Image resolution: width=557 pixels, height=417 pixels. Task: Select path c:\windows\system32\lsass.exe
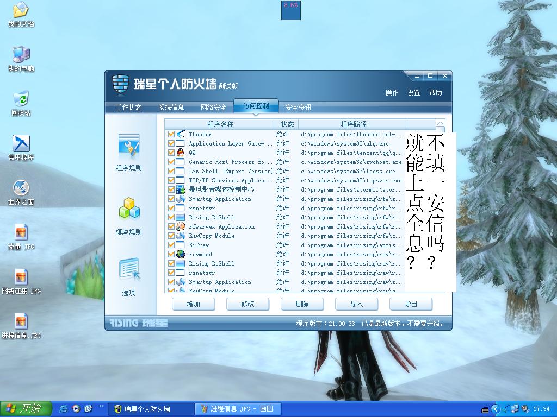(348, 171)
